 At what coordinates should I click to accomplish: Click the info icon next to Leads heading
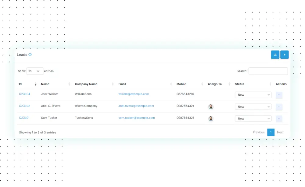(30, 55)
